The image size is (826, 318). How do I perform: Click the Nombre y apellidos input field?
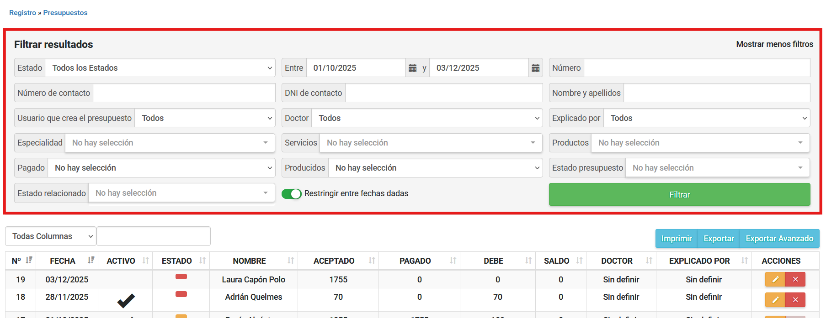(x=716, y=93)
